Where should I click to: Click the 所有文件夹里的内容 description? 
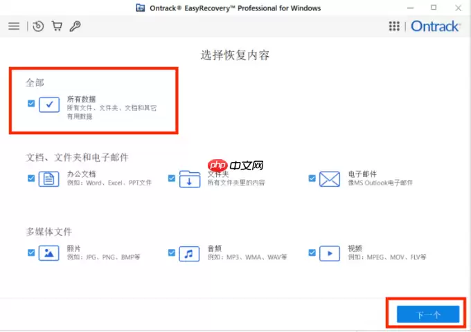pyautogui.click(x=236, y=183)
